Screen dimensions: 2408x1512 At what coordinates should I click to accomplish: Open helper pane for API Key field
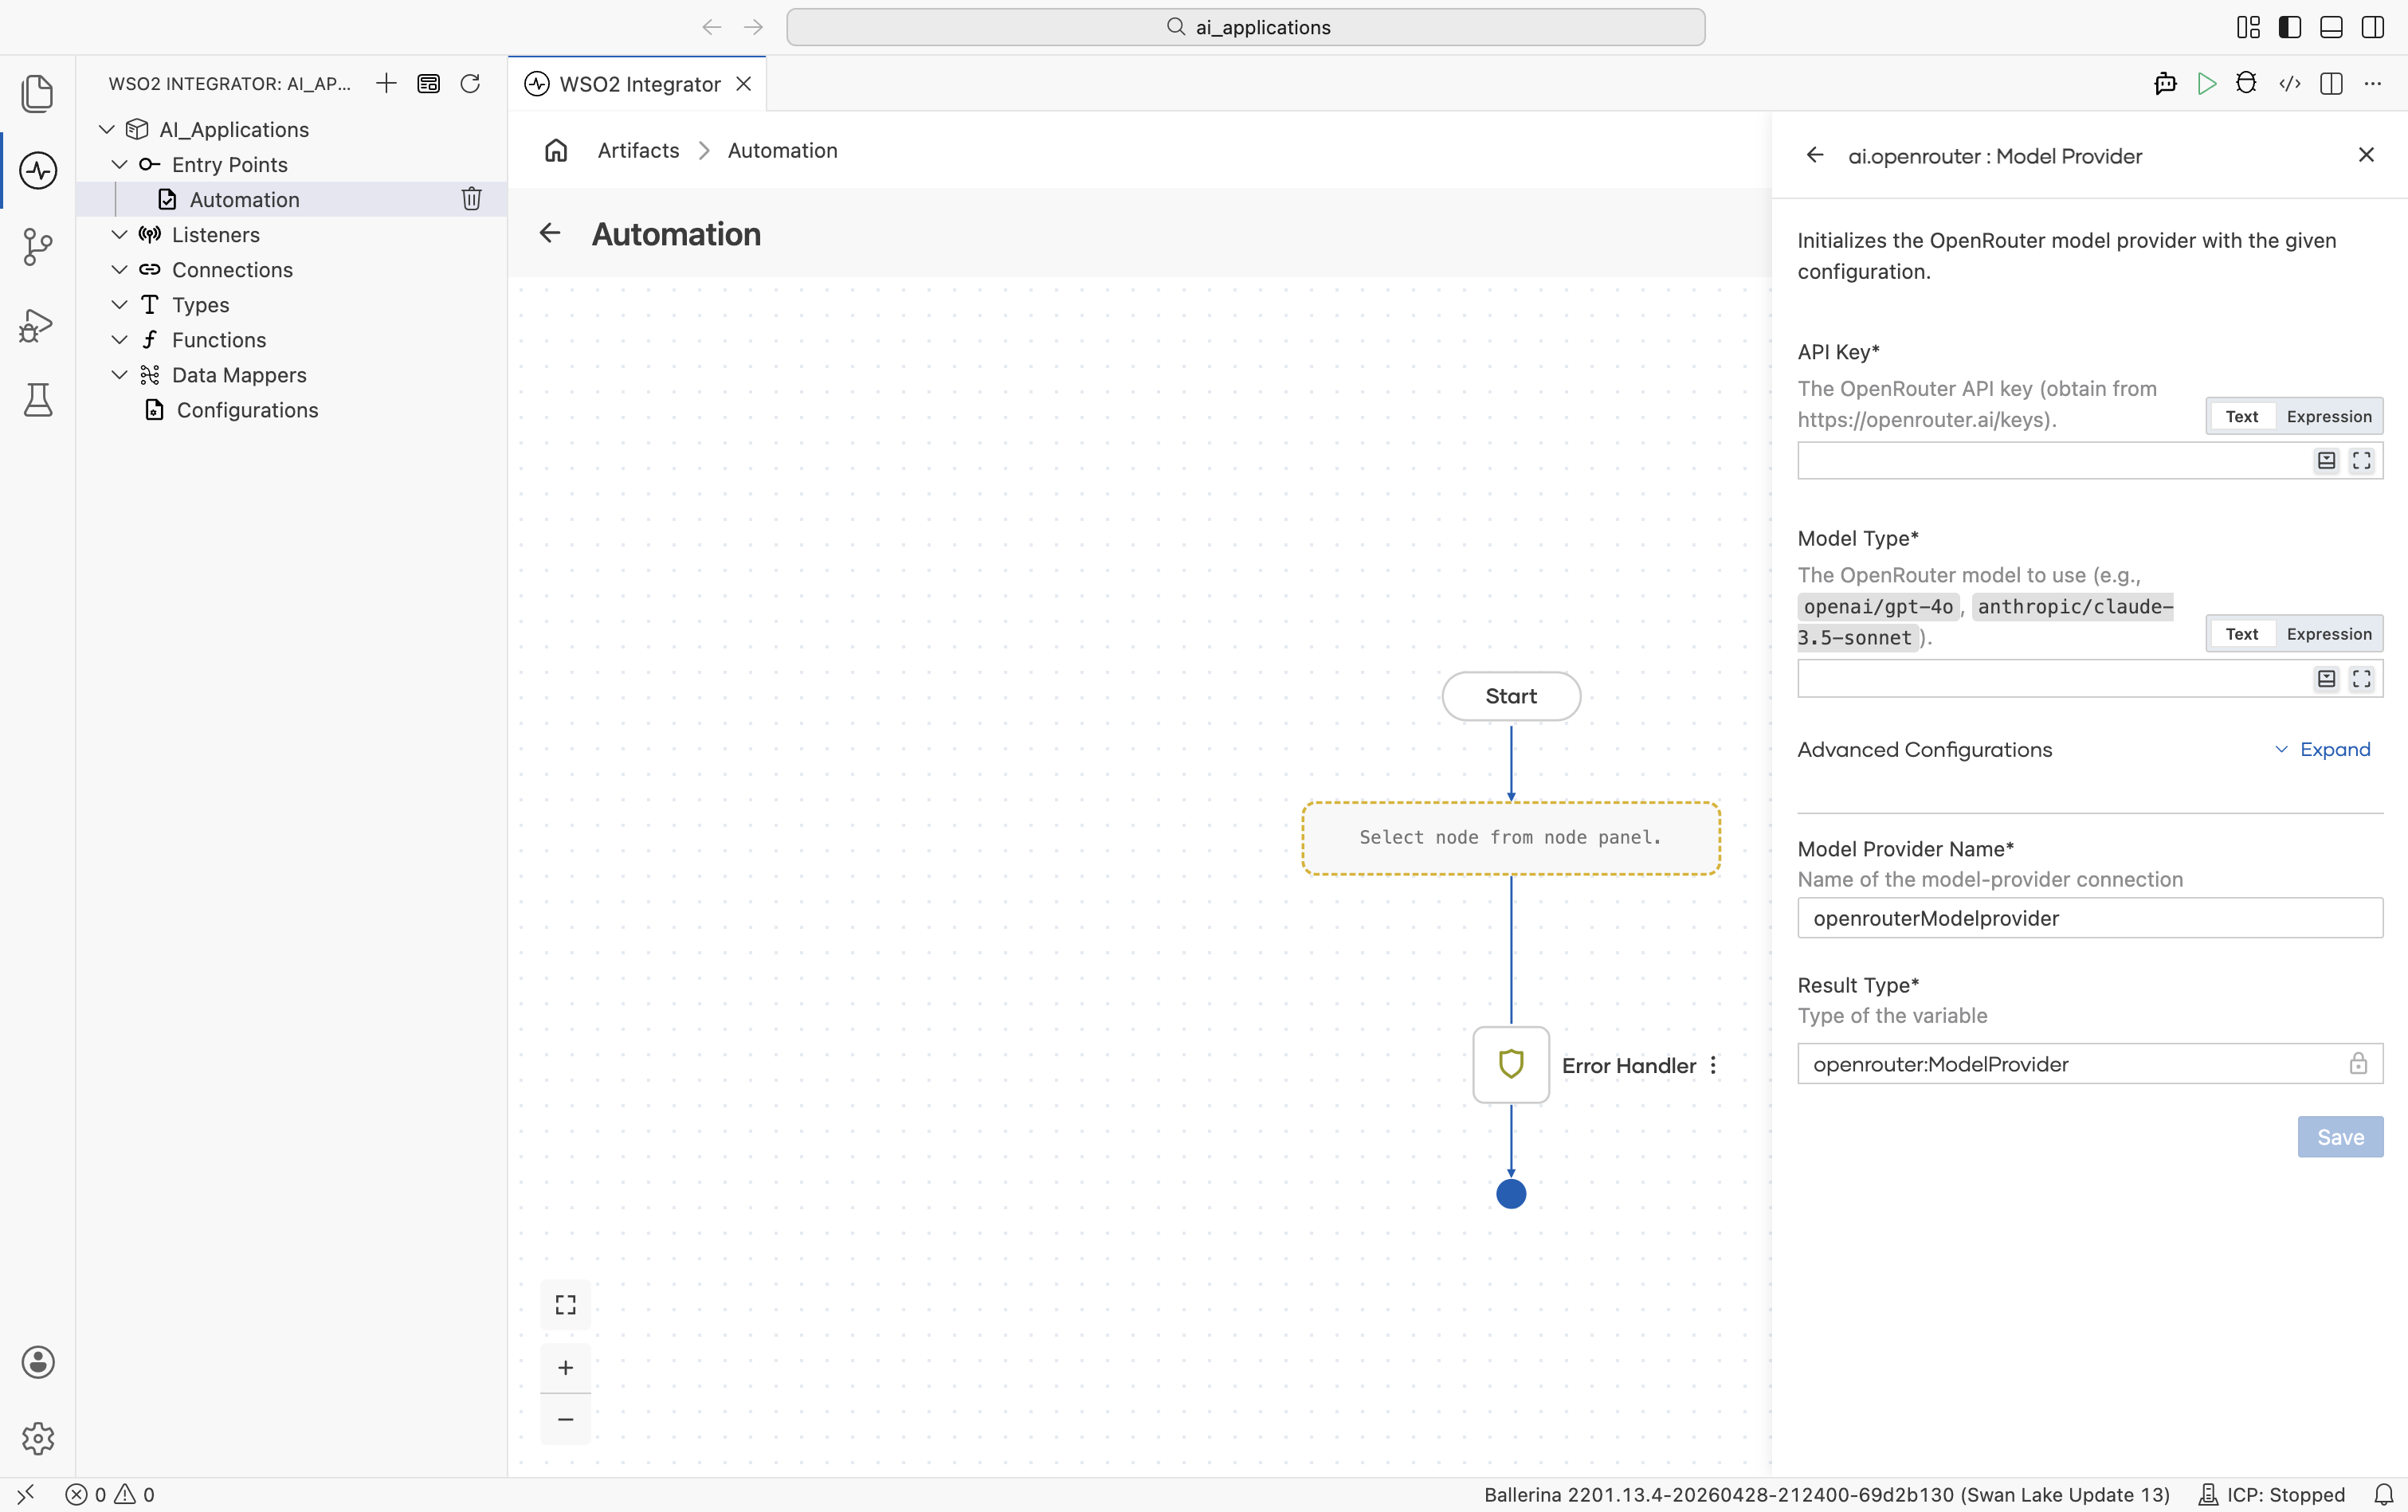tap(2327, 460)
